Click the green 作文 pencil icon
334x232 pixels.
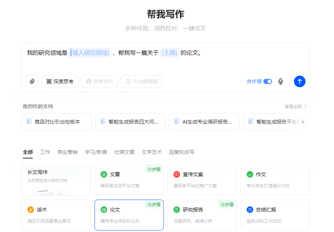[x=250, y=174]
